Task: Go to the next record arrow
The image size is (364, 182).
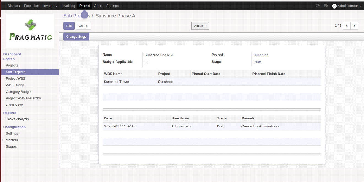Action: click(354, 26)
